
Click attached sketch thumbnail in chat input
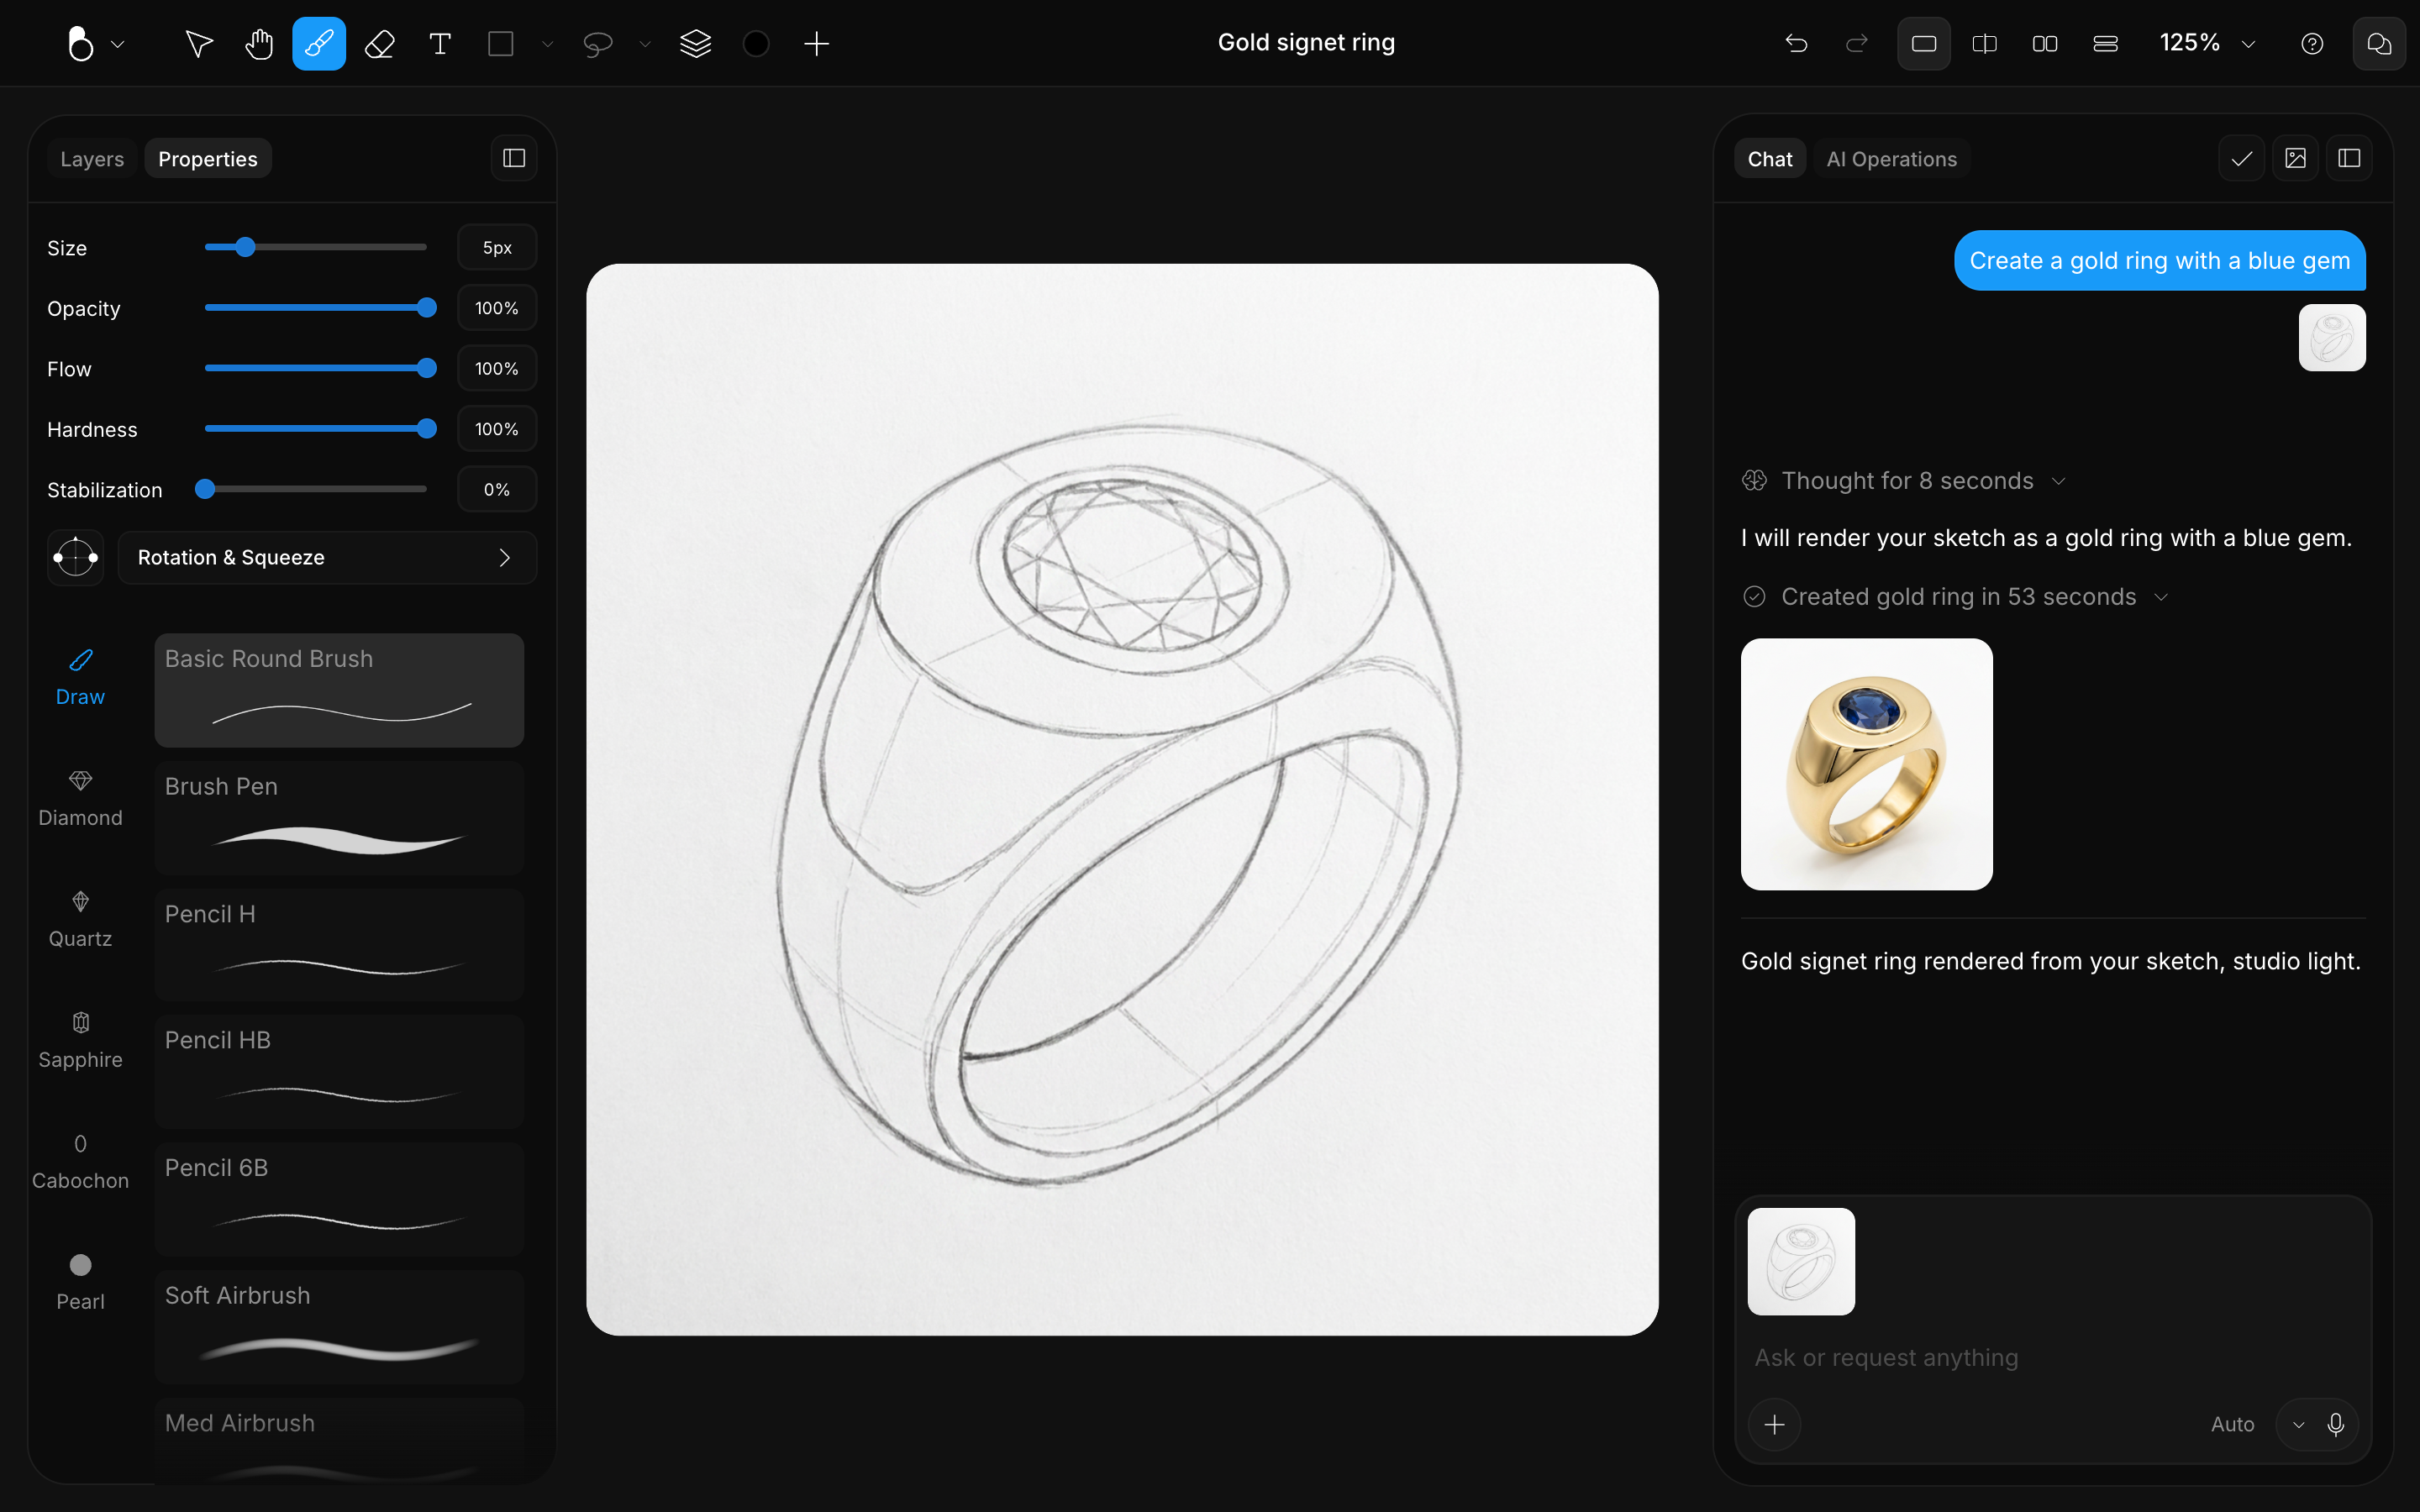click(1801, 1261)
